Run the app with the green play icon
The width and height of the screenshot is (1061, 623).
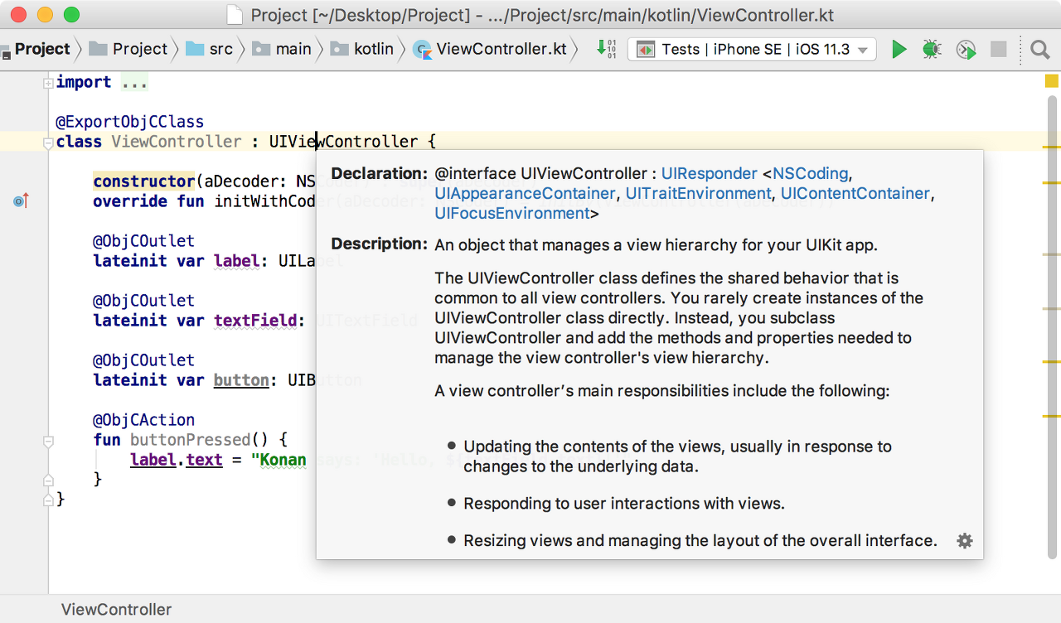click(899, 50)
